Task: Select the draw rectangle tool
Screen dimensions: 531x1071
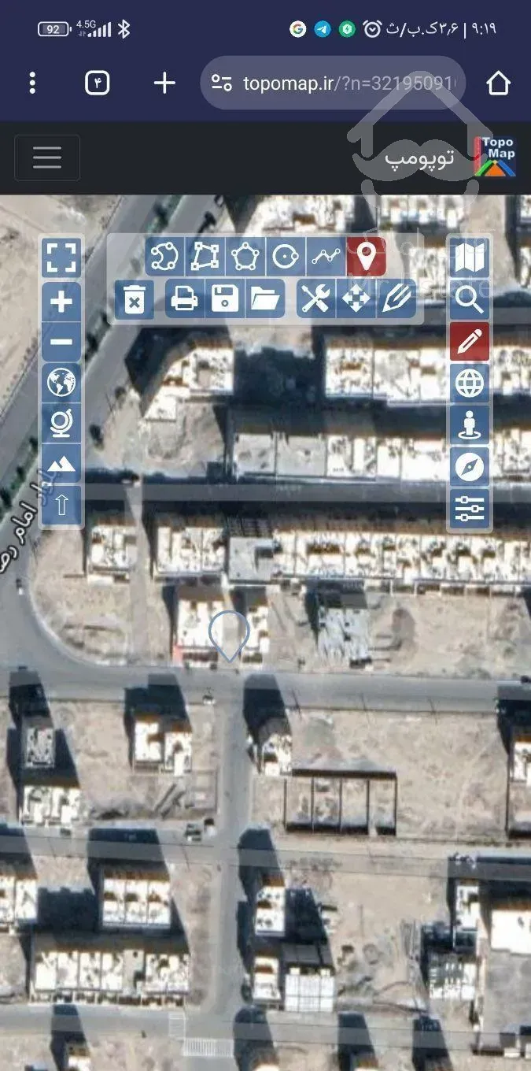Action: tap(205, 256)
